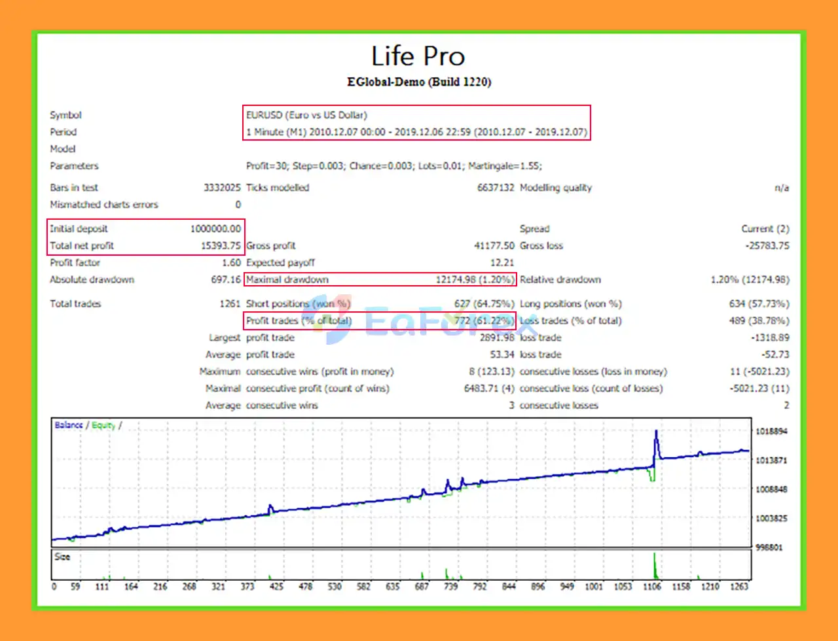The height and width of the screenshot is (641, 838).
Task: Click the highlighted EURUSD symbol box
Action: (x=306, y=114)
